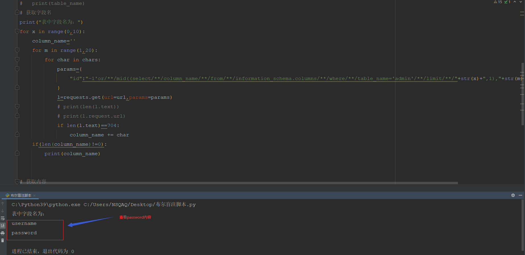Click the green typo checkmark indicator
The width and height of the screenshot is (525, 255).
[x=507, y=2]
